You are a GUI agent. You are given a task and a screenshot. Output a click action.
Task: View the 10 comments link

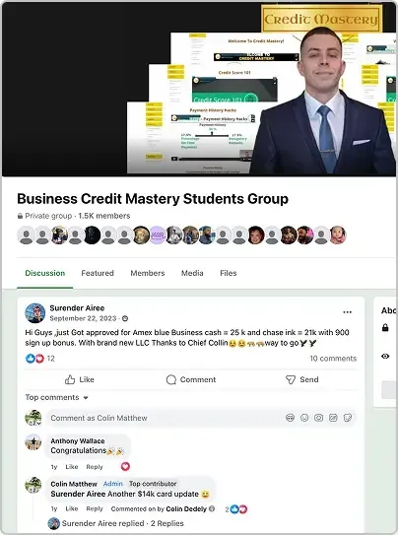pos(333,359)
